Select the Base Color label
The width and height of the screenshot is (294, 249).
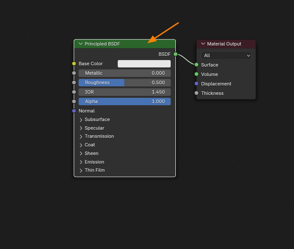[x=91, y=64]
